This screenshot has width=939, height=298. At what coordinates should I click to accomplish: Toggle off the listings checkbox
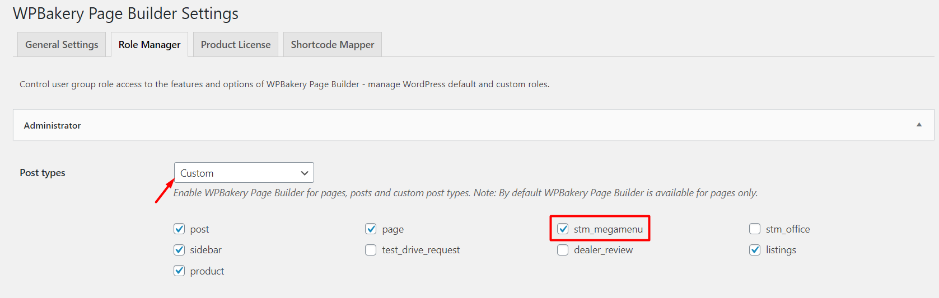point(755,250)
